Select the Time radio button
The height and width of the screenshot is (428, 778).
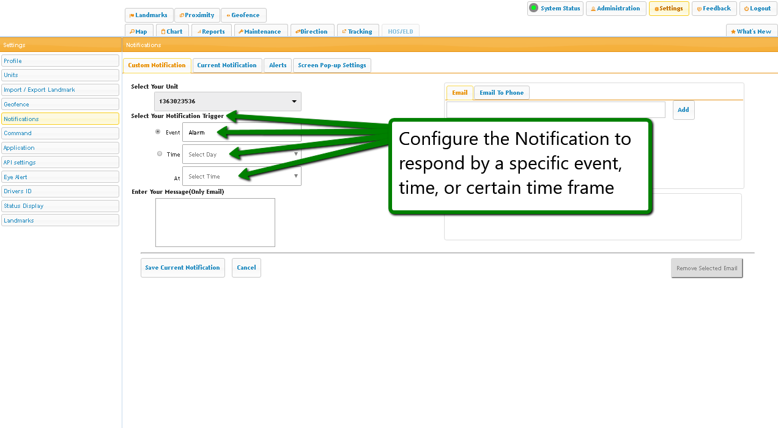(x=160, y=154)
